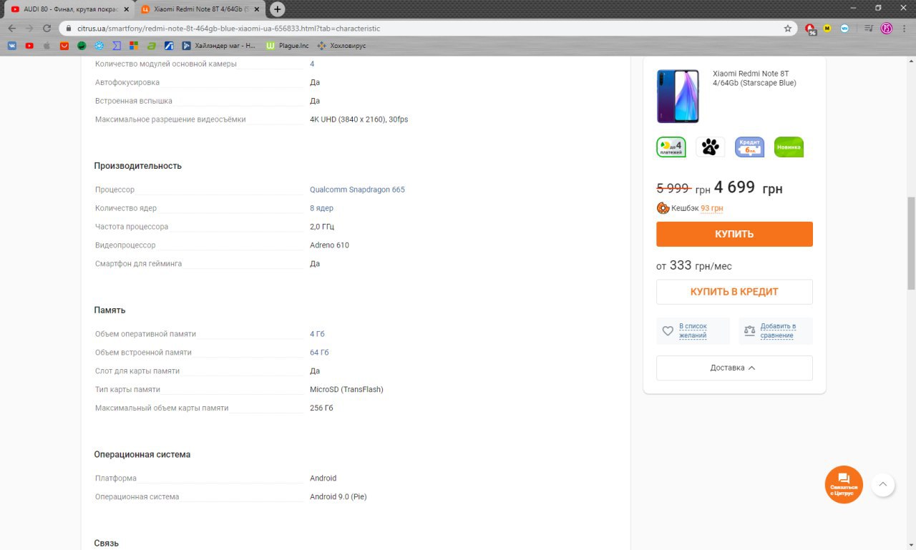Reload the current citrus.ua page
This screenshot has height=550, width=916.
47,28
